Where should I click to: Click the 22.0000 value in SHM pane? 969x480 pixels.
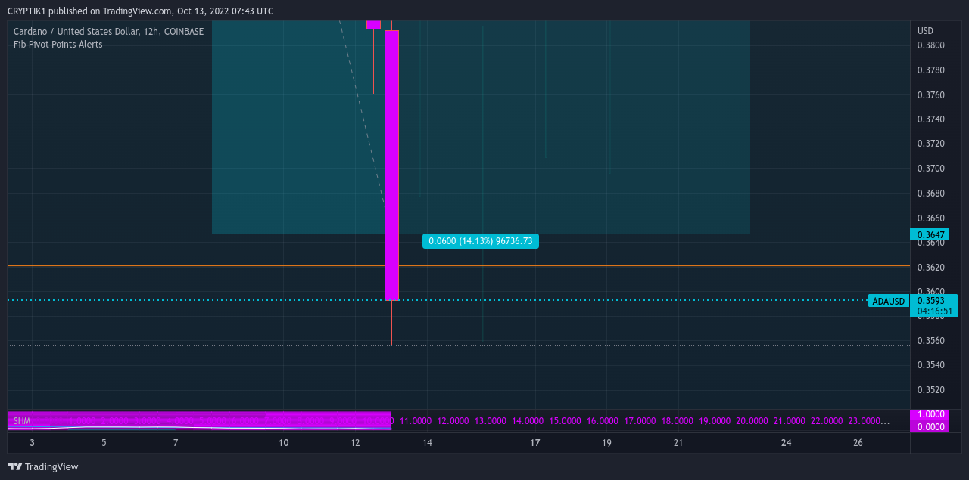coord(827,421)
